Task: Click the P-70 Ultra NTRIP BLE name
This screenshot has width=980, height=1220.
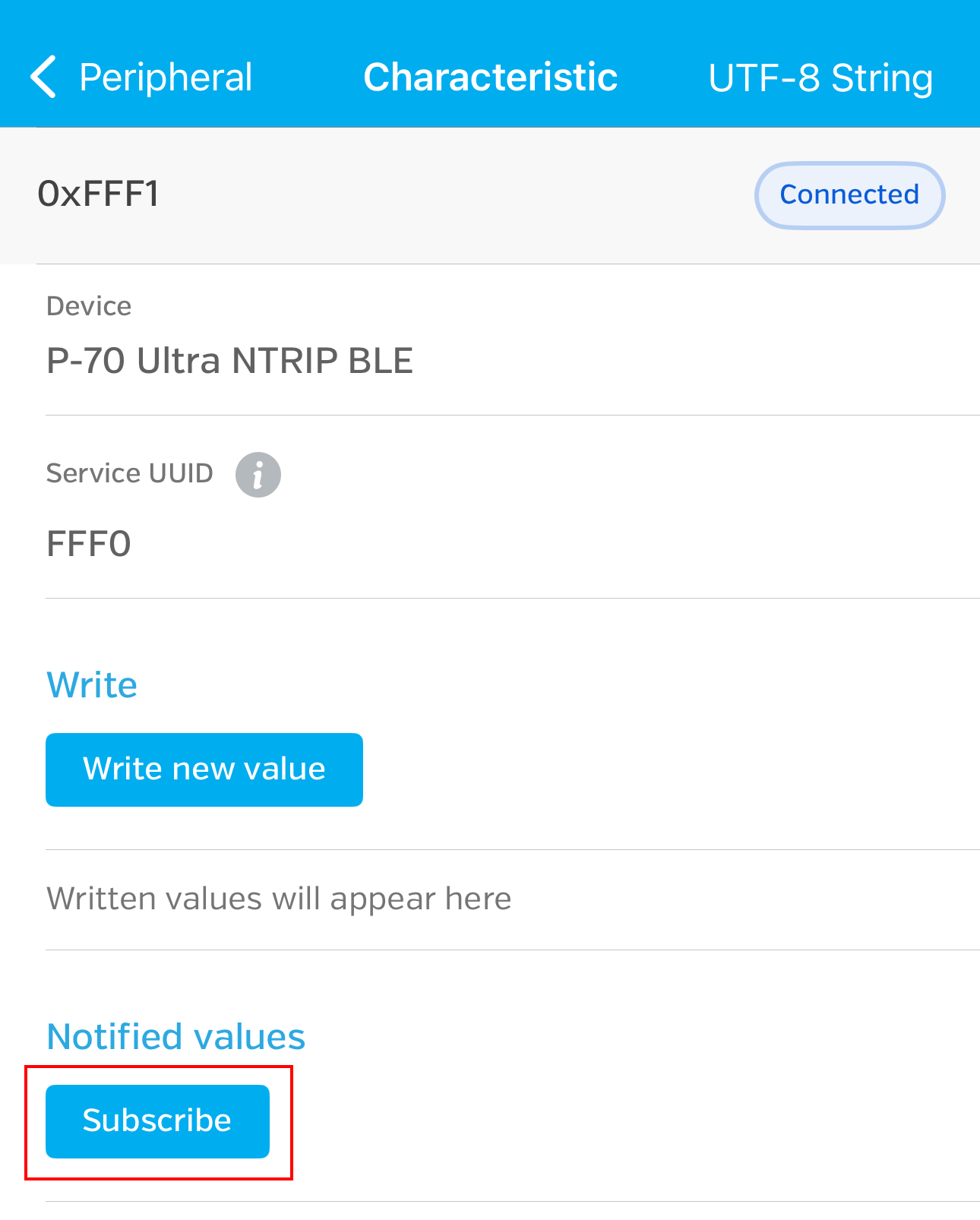Action: tap(229, 361)
